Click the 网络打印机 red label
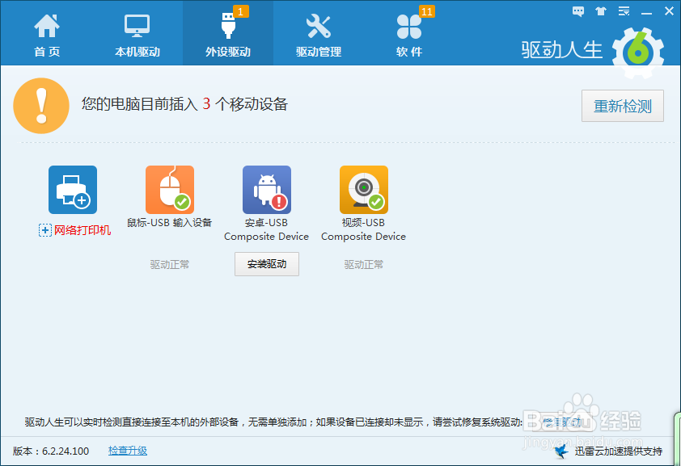The width and height of the screenshot is (681, 466). [82, 230]
